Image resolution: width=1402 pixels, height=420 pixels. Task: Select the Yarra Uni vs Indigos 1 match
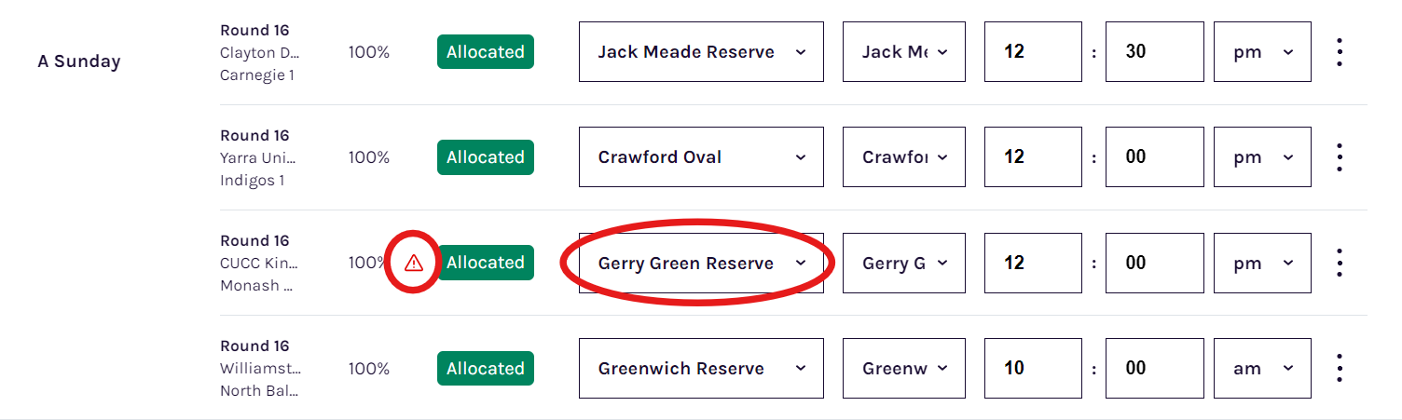coord(260,157)
